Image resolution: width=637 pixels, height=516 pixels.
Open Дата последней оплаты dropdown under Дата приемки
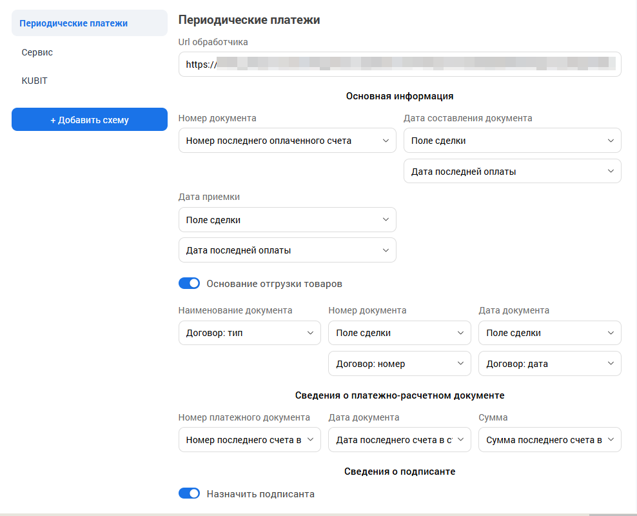coord(287,250)
